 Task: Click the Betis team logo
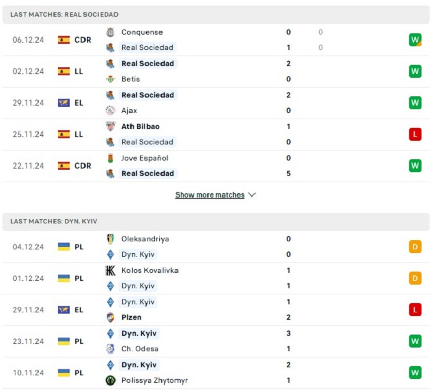pyautogui.click(x=110, y=79)
